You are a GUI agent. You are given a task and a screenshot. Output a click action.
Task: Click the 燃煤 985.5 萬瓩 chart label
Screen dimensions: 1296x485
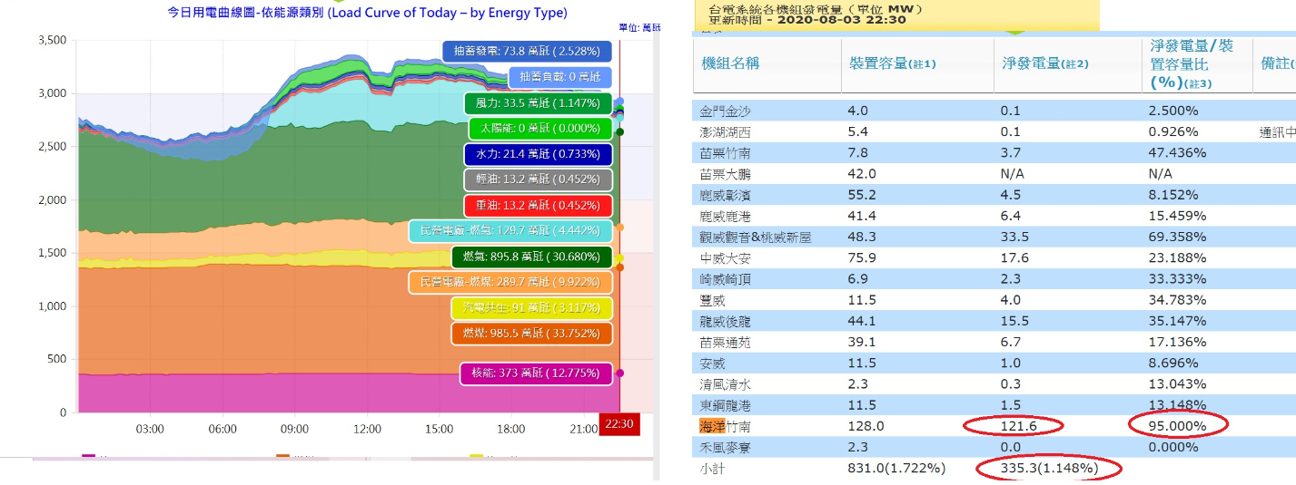(531, 334)
